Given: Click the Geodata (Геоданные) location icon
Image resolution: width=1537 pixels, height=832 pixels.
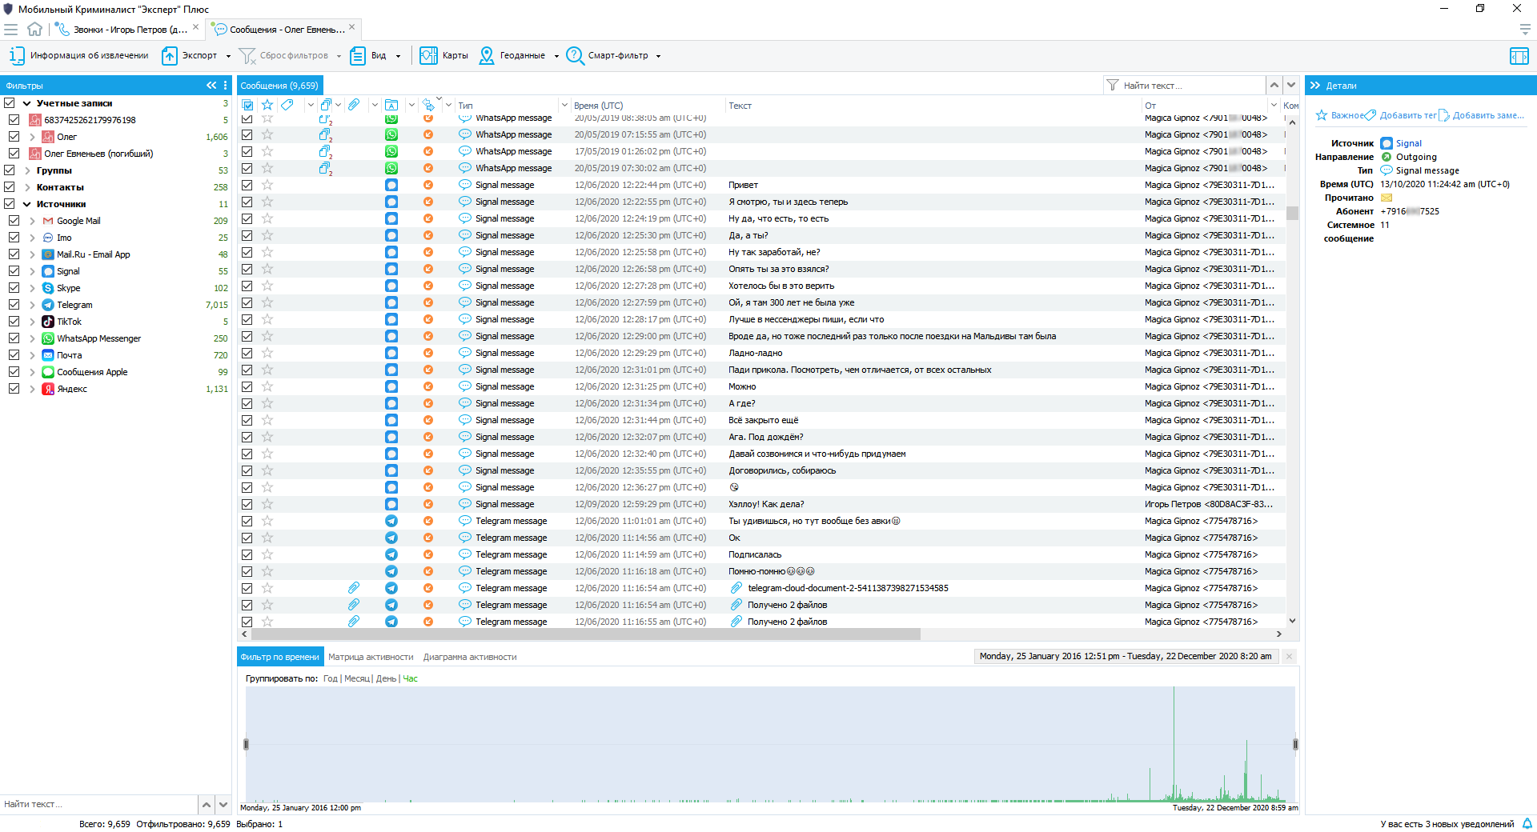Looking at the screenshot, I should click(x=487, y=55).
